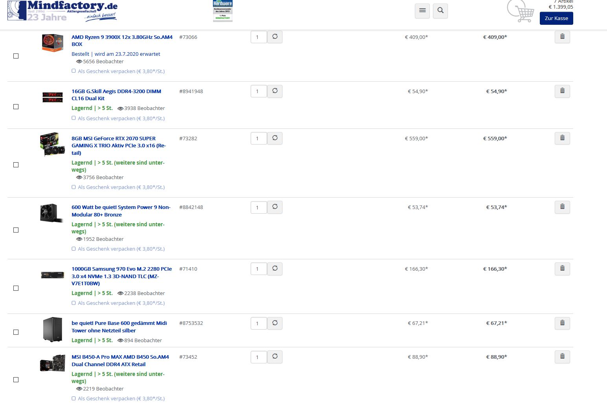Open the search magnifier in header

click(440, 11)
